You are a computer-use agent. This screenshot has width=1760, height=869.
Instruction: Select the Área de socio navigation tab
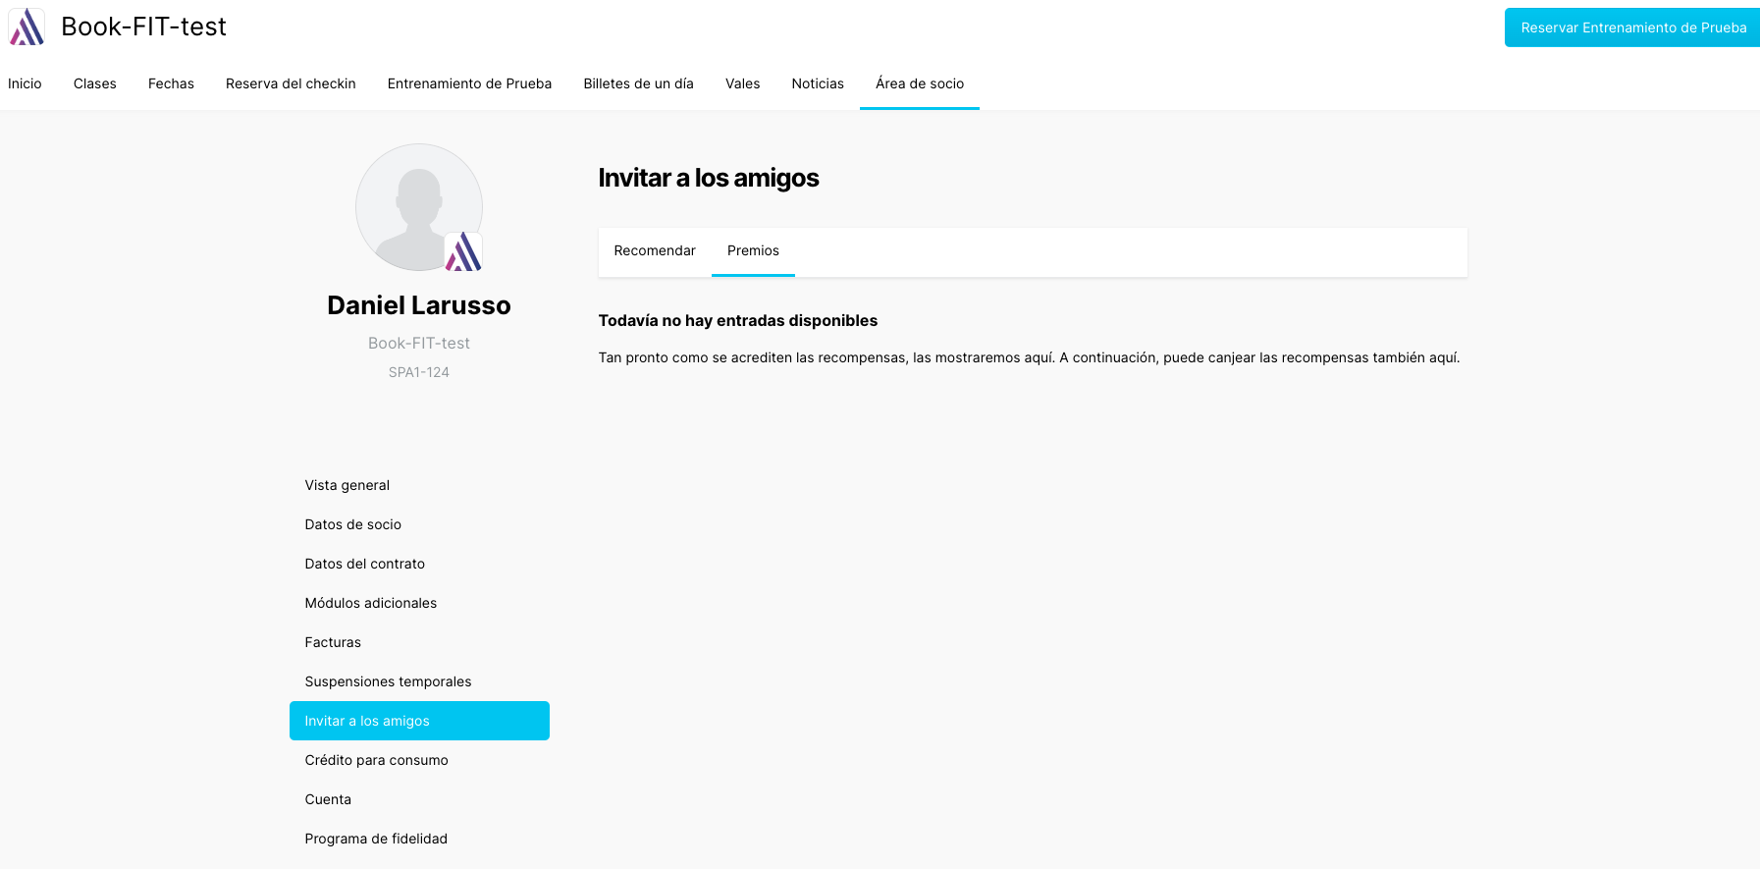coord(920,83)
